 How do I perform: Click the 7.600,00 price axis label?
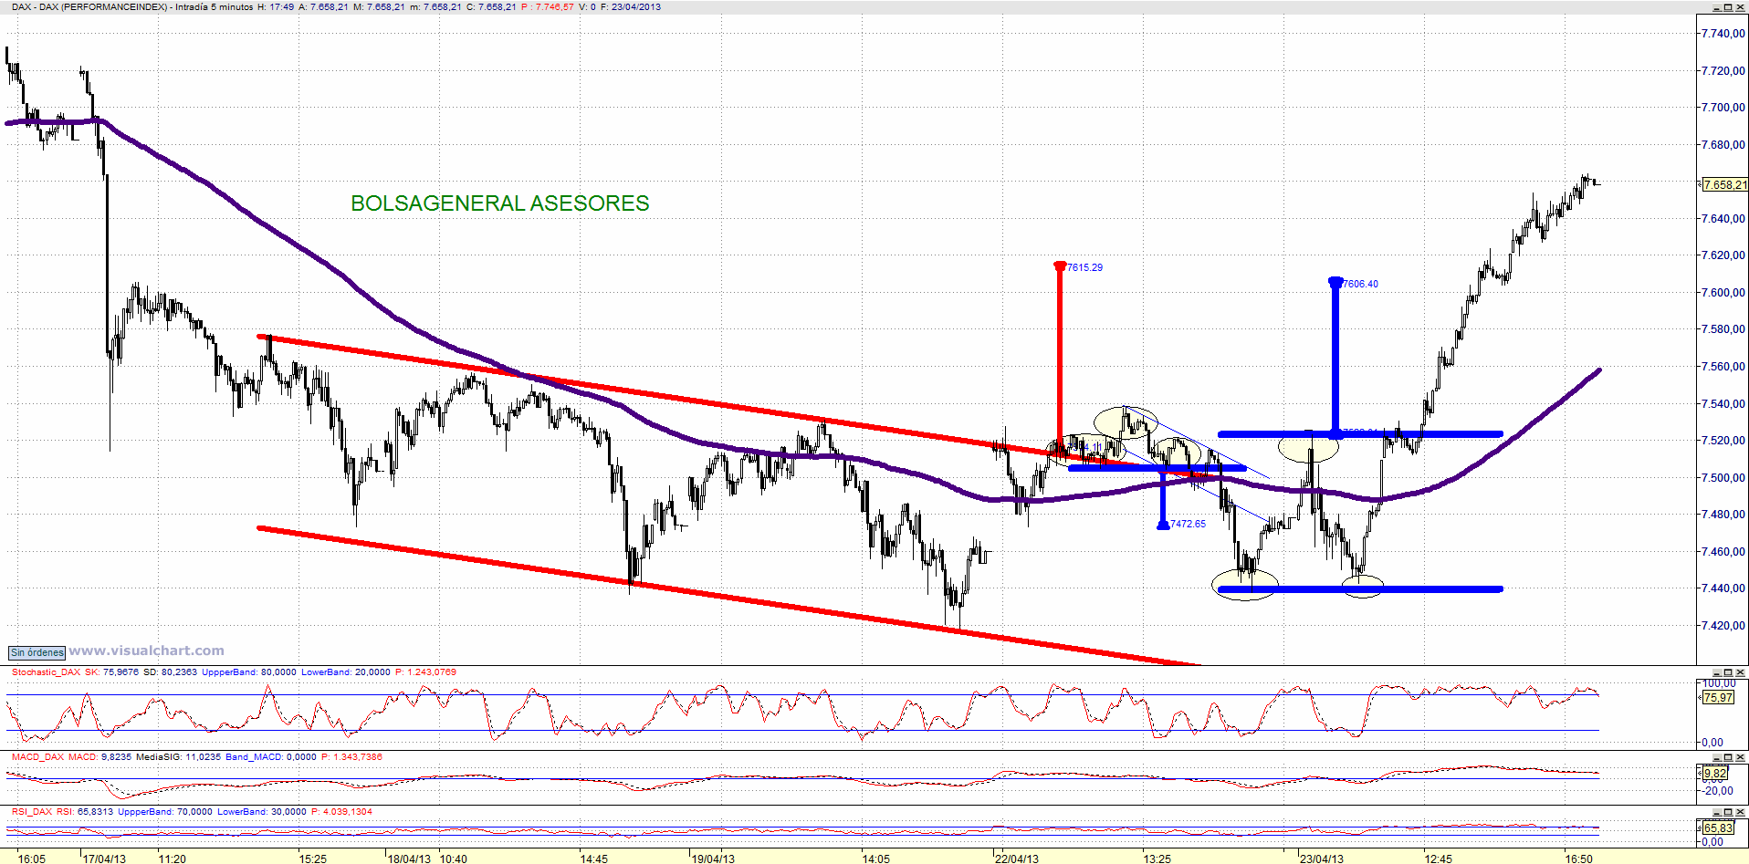(1723, 292)
